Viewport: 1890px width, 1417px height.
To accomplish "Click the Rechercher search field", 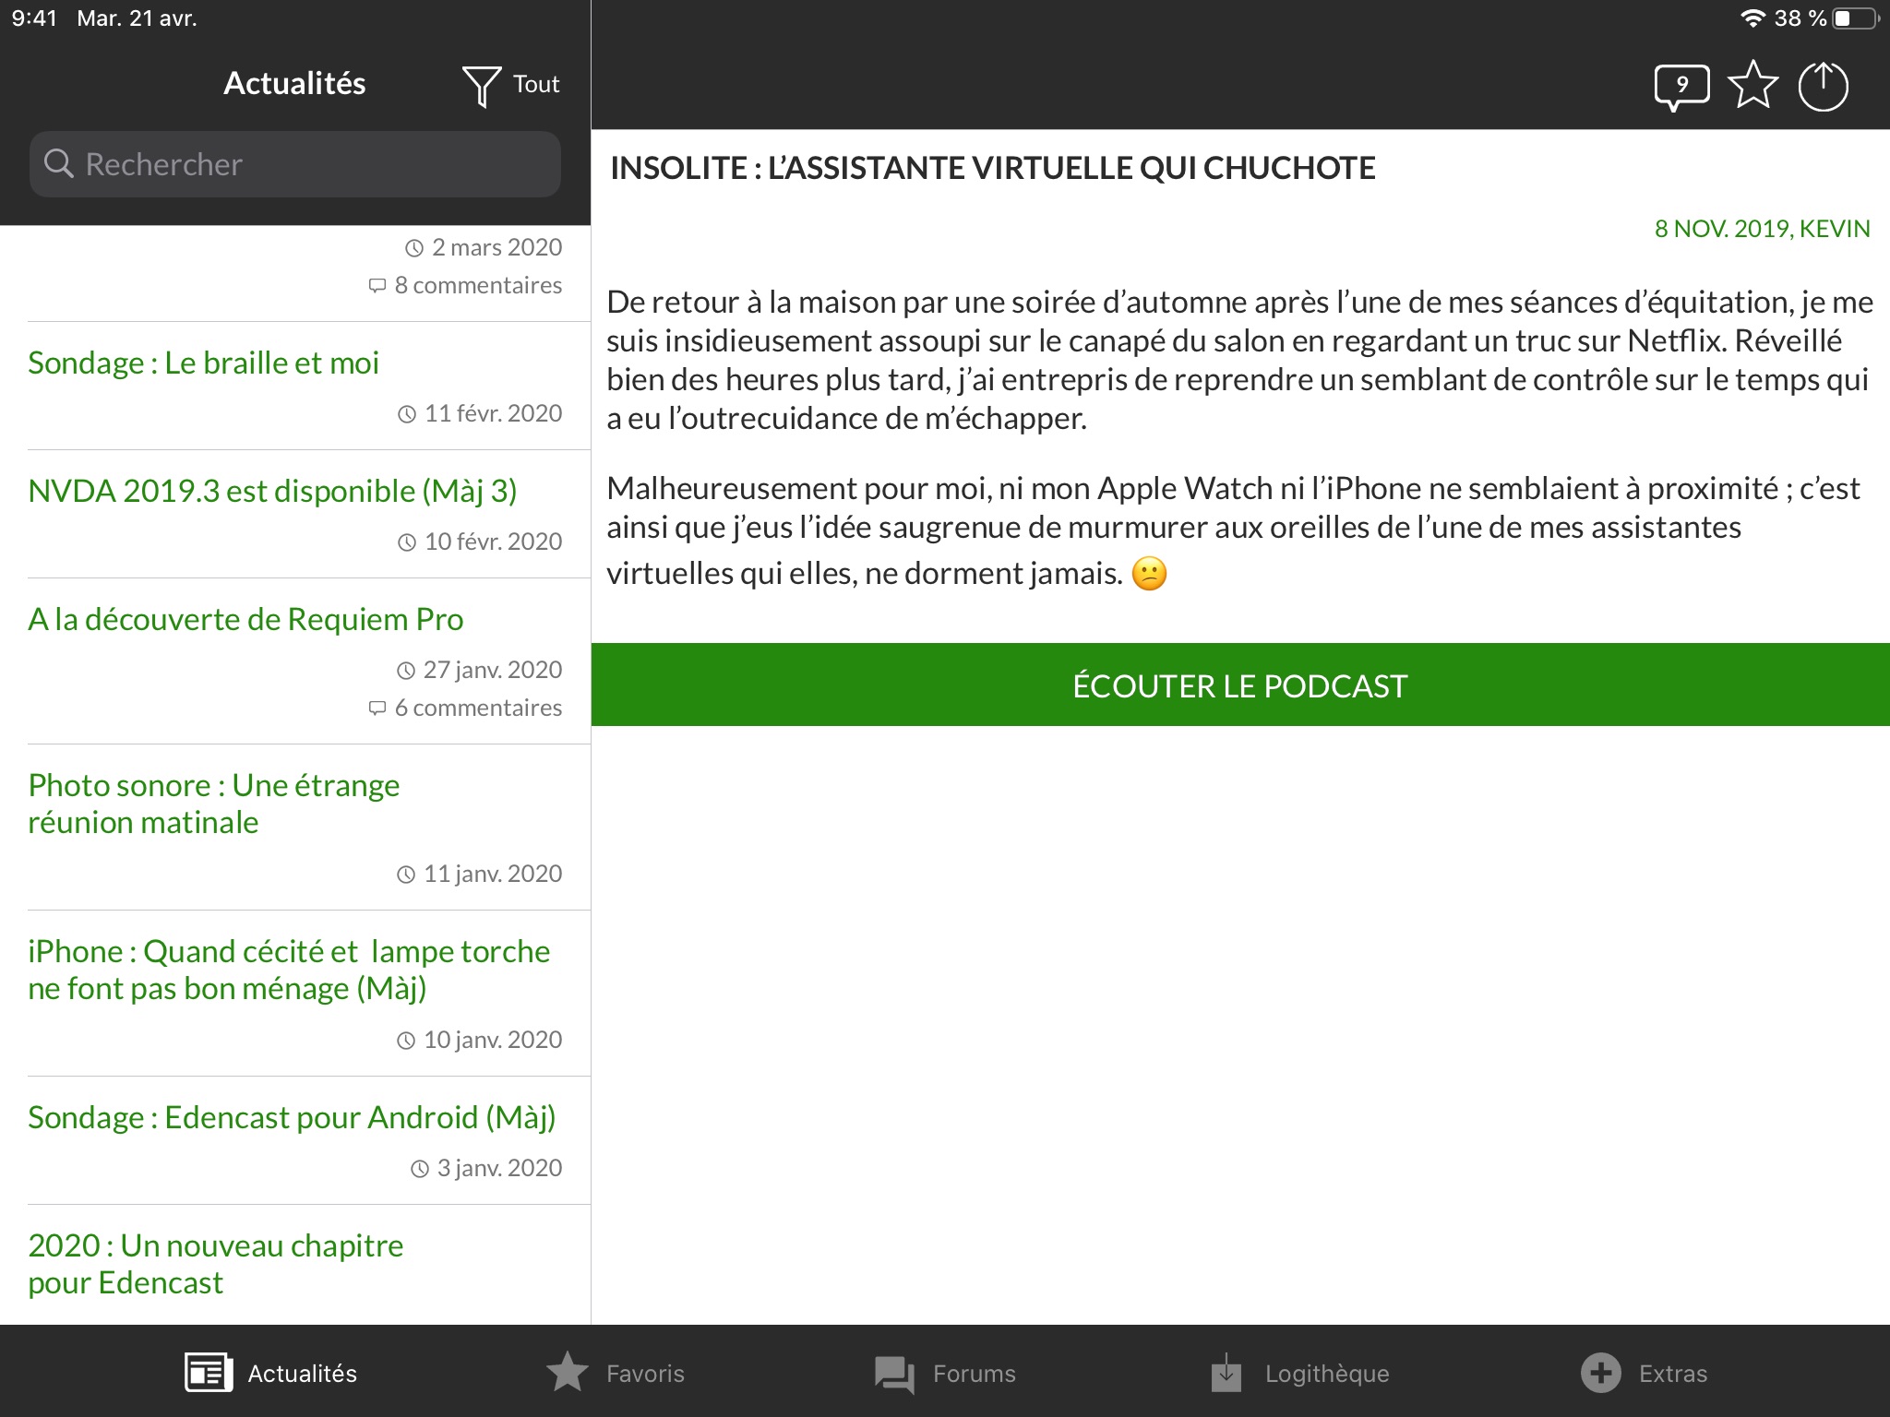I will pos(295,164).
